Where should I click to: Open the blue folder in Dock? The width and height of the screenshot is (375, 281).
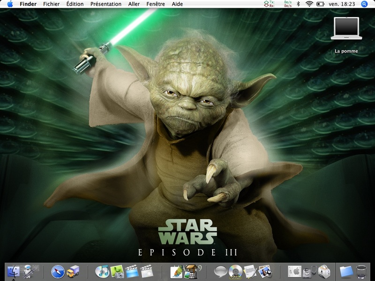point(346,272)
